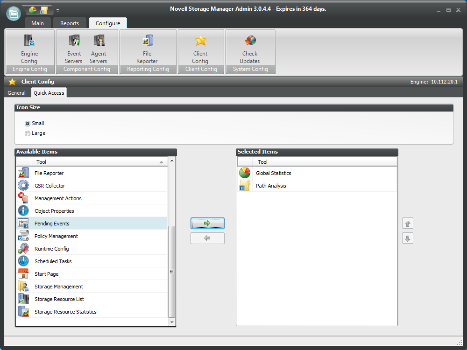This screenshot has width=467, height=350.
Task: Click the Pending Events calendar icon
Action: (x=23, y=223)
